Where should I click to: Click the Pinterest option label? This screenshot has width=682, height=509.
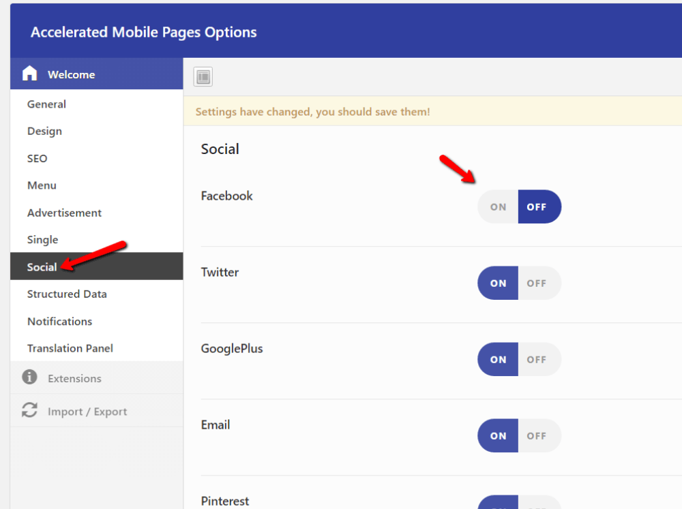tap(225, 502)
